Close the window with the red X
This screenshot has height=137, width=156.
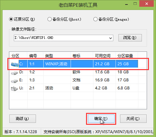(147, 4)
